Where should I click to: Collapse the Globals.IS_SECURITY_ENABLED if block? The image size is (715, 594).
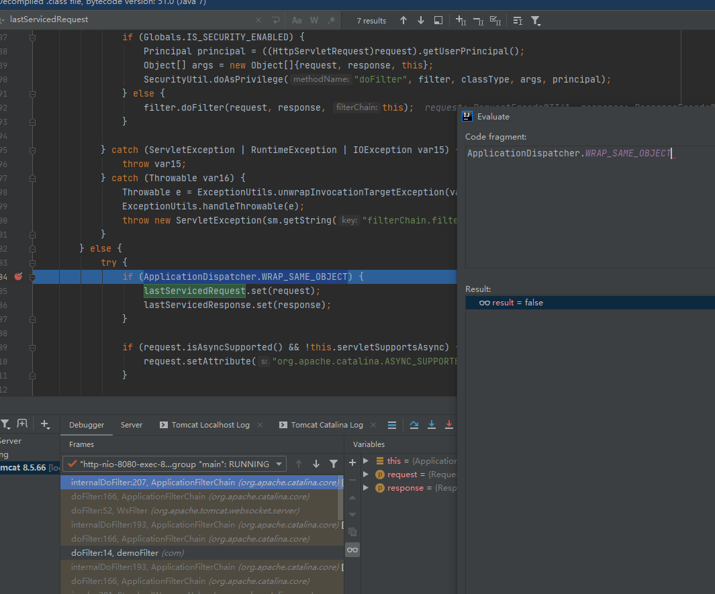click(32, 38)
